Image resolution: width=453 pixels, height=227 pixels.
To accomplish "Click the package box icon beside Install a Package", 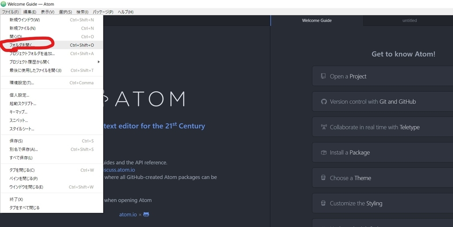I will pyautogui.click(x=323, y=152).
